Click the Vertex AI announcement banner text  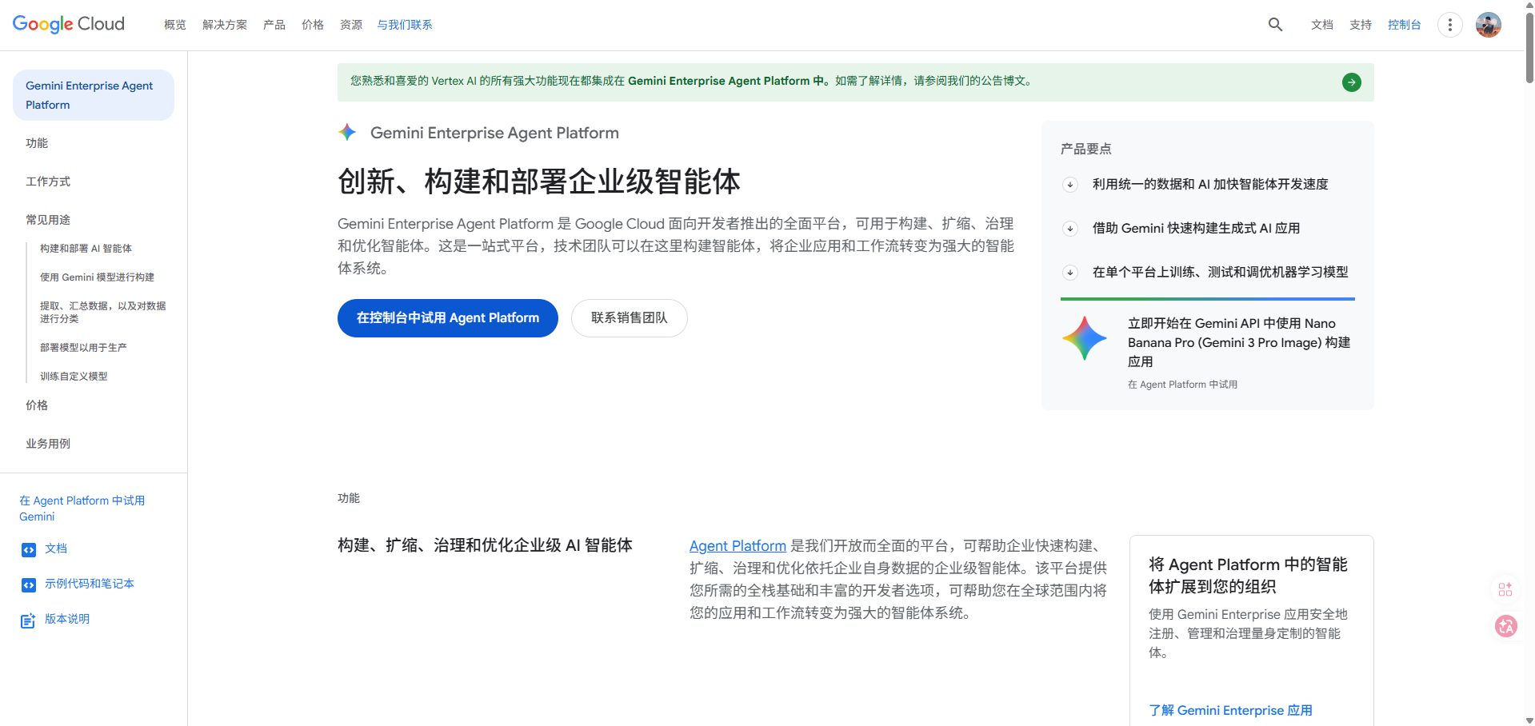pyautogui.click(x=691, y=81)
